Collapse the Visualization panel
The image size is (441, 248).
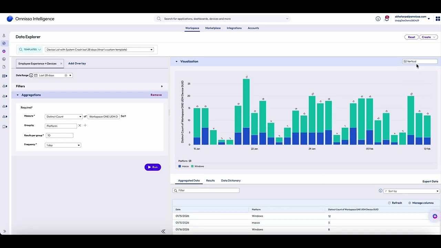point(176,62)
